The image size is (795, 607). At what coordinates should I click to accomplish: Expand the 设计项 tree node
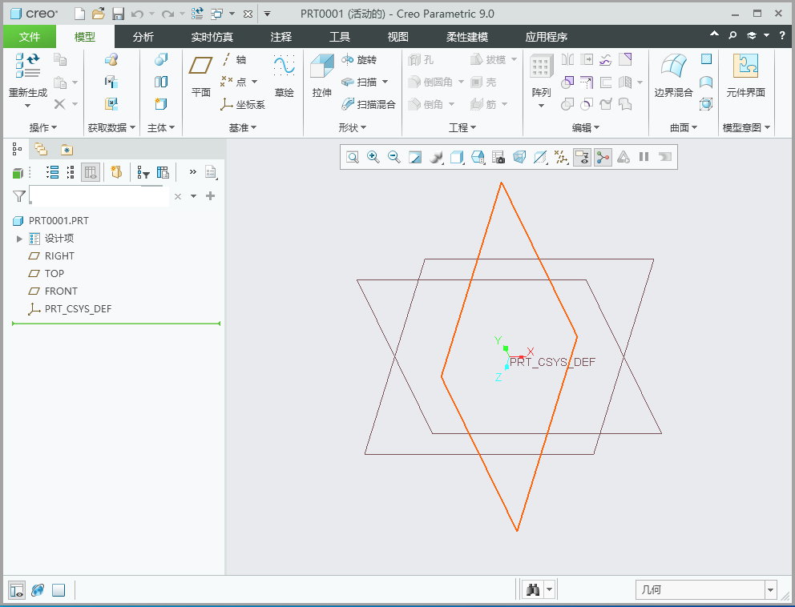(19, 239)
